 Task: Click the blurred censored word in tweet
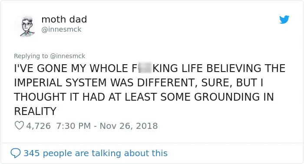coord(145,68)
